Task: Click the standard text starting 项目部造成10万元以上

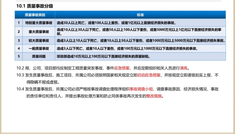Action: (105, 56)
